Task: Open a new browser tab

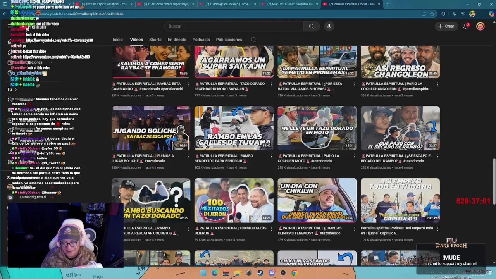Action: point(387,4)
